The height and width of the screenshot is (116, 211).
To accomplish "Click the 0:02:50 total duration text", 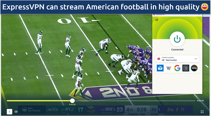I will pyautogui.click(x=200, y=101).
